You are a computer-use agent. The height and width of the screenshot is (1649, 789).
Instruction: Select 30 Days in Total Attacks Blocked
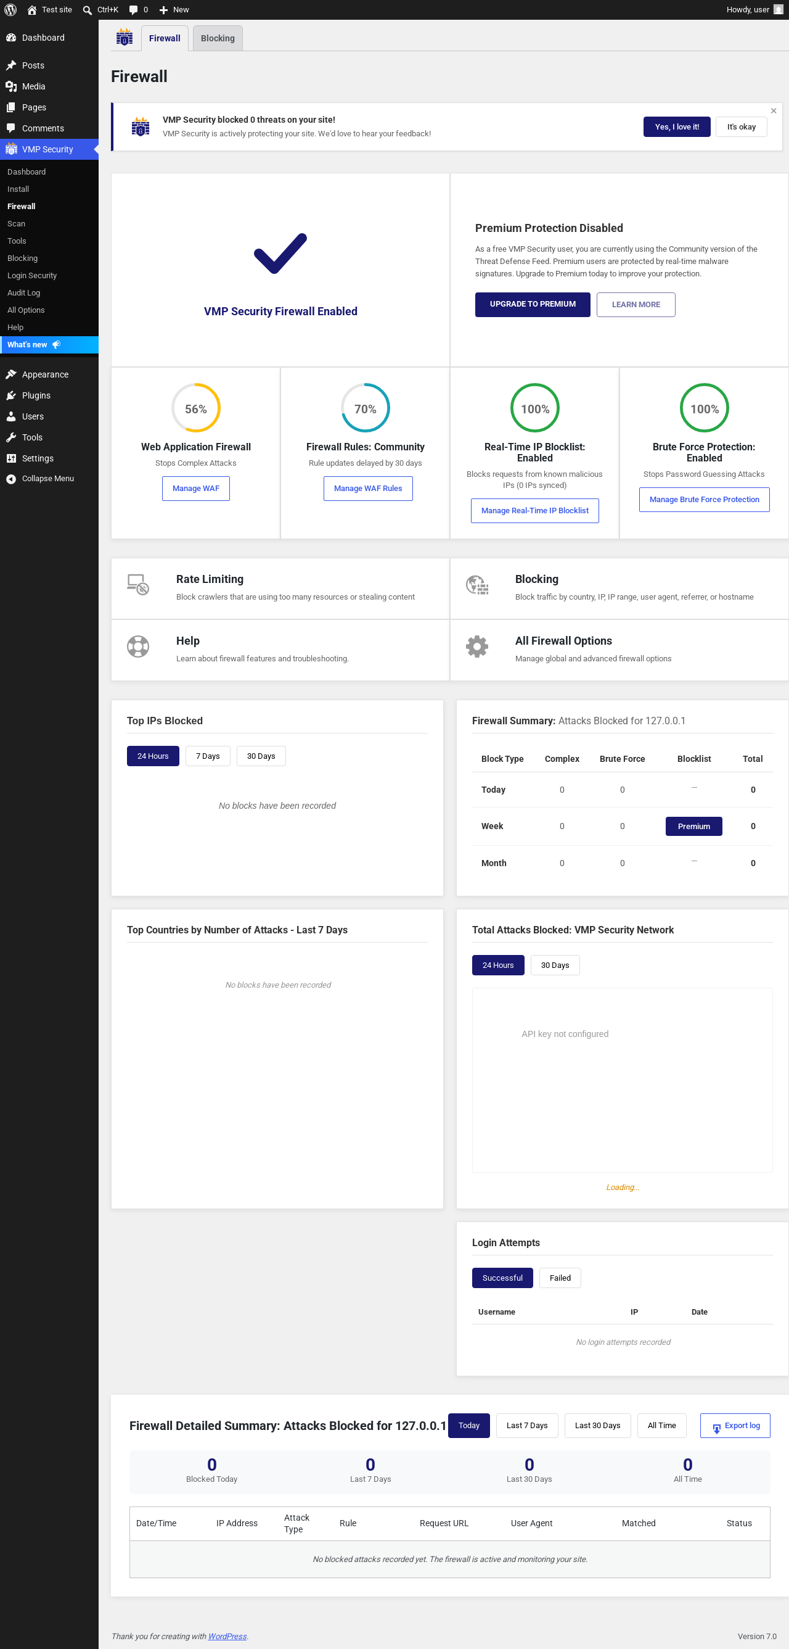tap(555, 965)
